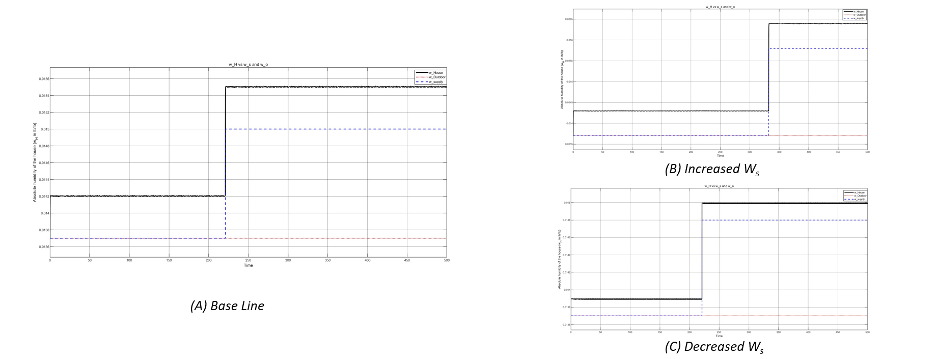Viewport: 937px width, 359px height.
Task: Click the 100 x-axis tick in Base Line plot
Action: click(x=129, y=260)
